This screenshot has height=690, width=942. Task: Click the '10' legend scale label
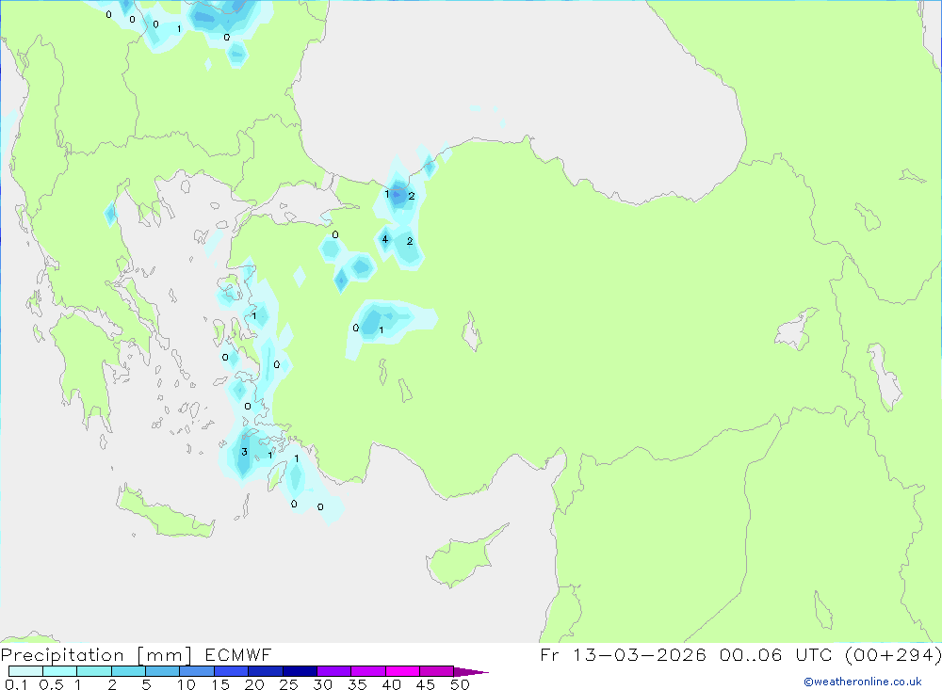point(187,684)
